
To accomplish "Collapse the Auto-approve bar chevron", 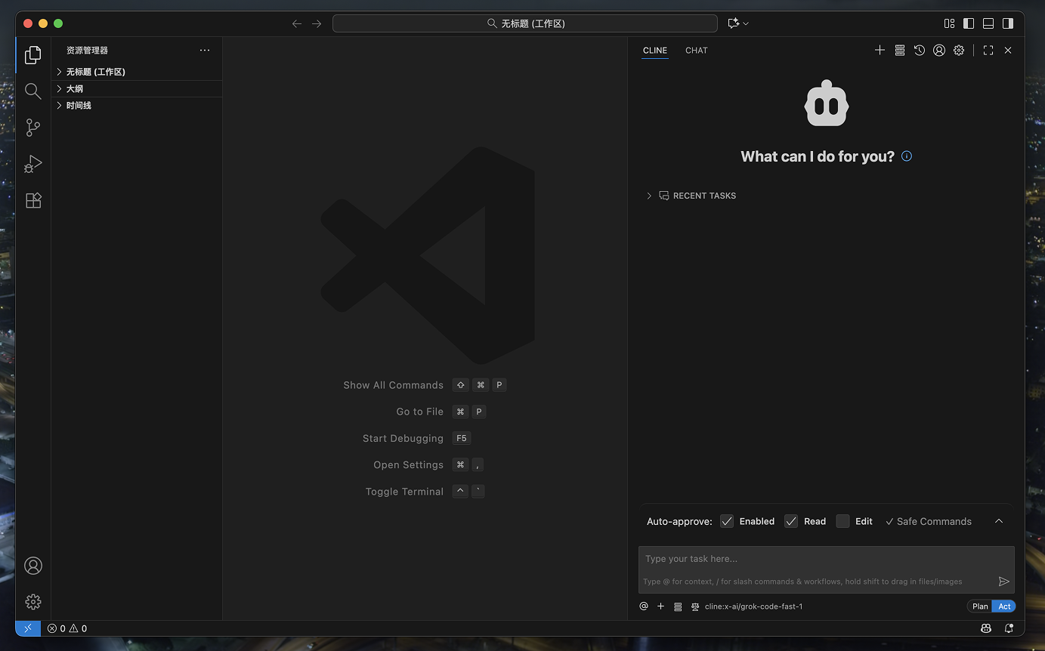I will click(x=999, y=521).
